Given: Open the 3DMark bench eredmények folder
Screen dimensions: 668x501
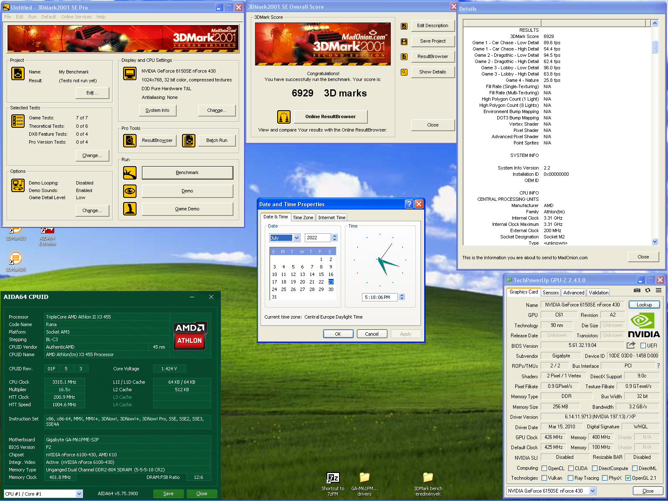Looking at the screenshot, I should tap(428, 483).
